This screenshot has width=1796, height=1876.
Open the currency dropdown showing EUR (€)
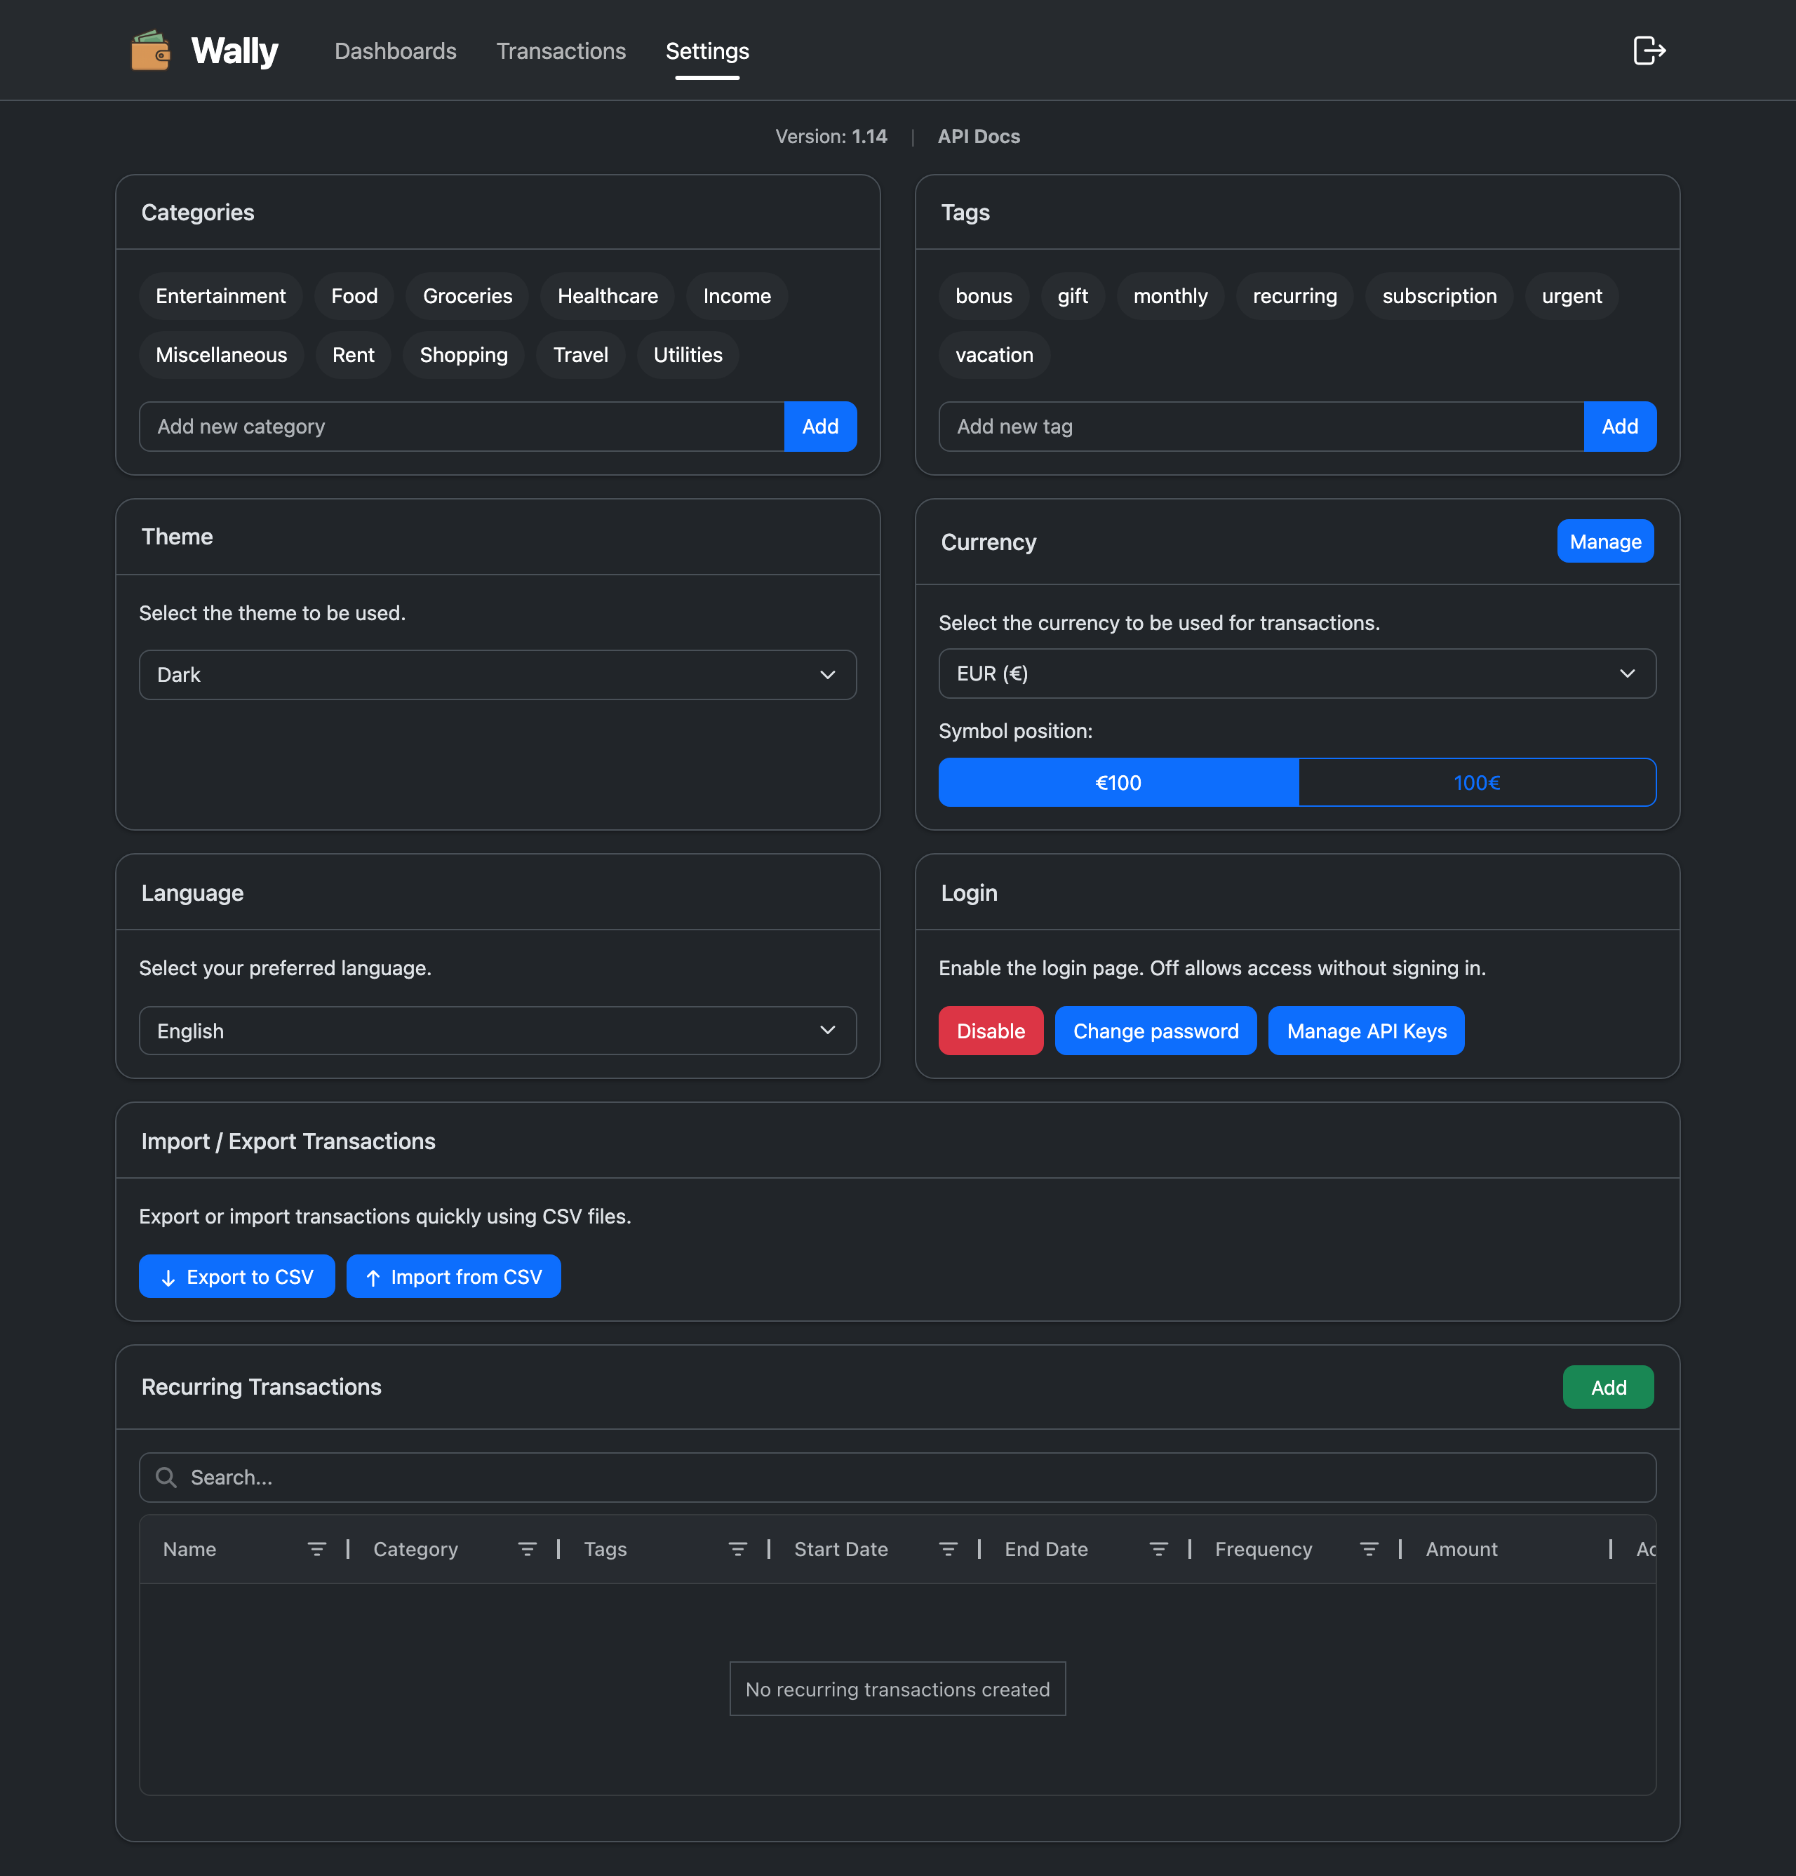tap(1297, 674)
